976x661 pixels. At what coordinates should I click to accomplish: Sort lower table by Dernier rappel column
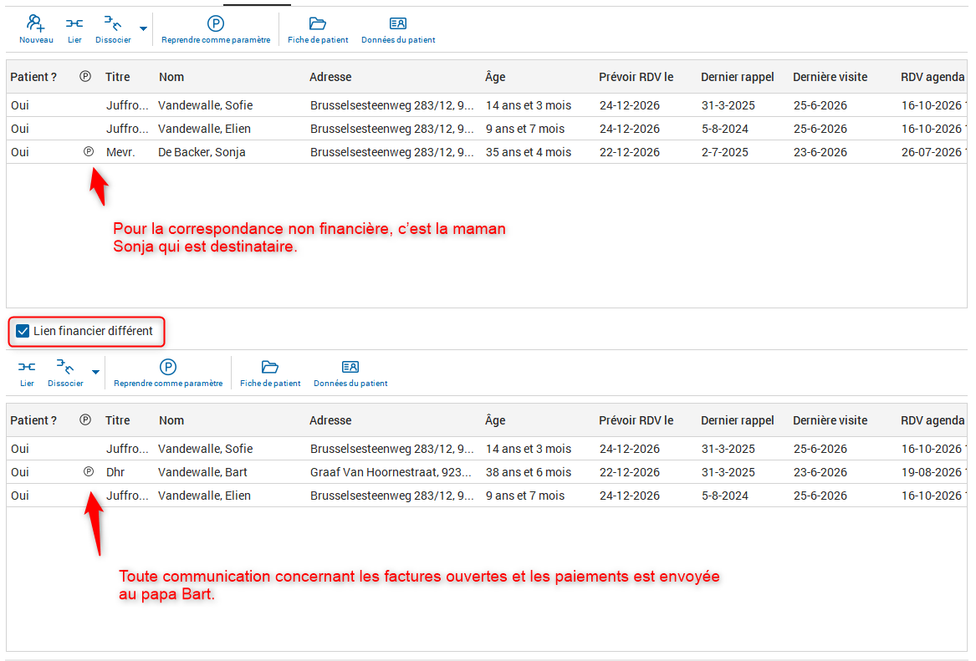click(x=738, y=420)
